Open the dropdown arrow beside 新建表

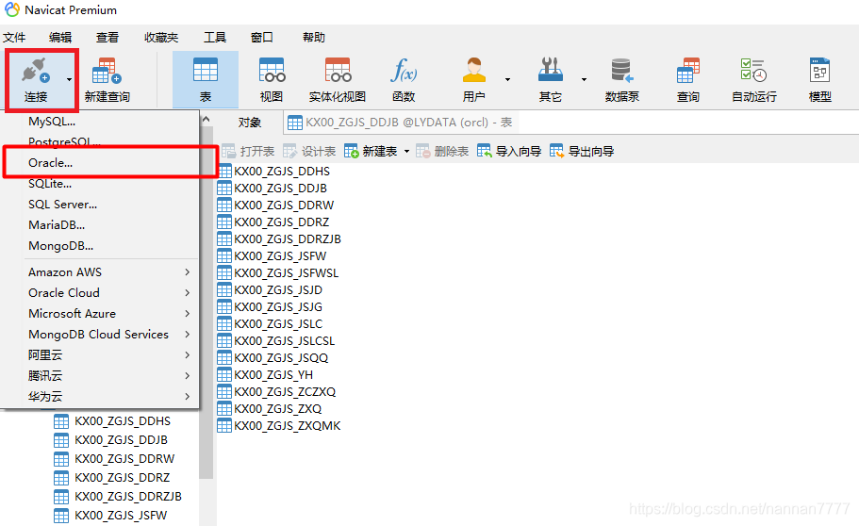pos(406,151)
